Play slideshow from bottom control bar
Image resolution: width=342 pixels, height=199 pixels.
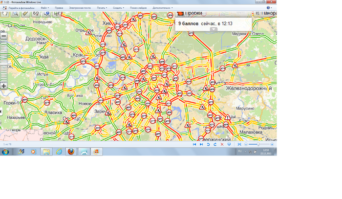point(229,144)
